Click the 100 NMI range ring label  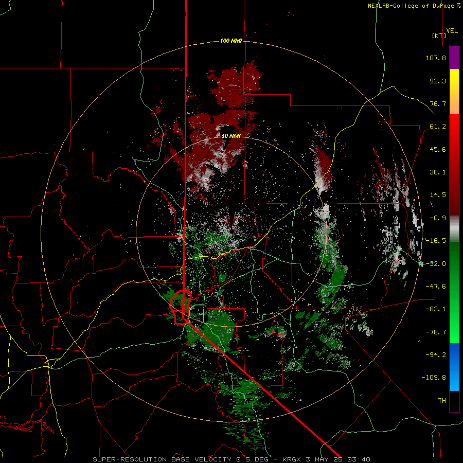[x=231, y=41]
